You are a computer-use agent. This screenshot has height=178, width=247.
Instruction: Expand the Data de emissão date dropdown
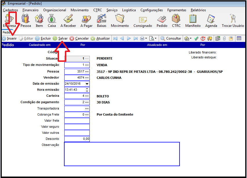[x=87, y=84]
